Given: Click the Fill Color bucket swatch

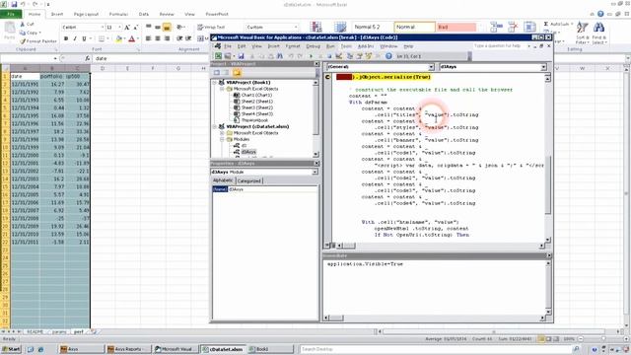Looking at the screenshot, I should pyautogui.click(x=118, y=38).
